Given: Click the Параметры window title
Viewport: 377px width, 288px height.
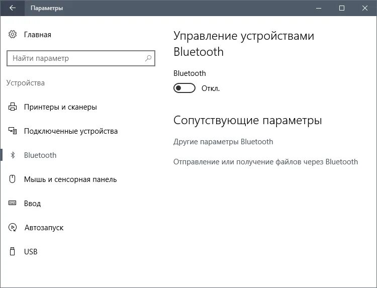Looking at the screenshot, I should pyautogui.click(x=47, y=8).
